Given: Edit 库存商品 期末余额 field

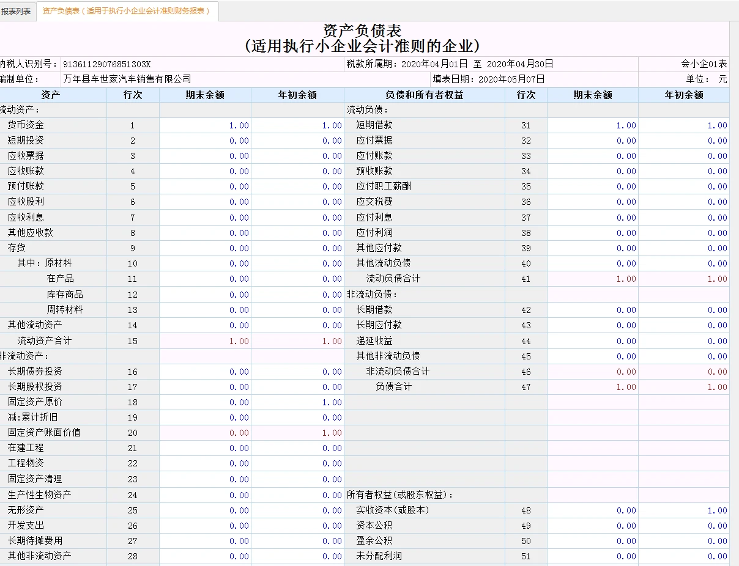Looking at the screenshot, I should click(x=205, y=295).
